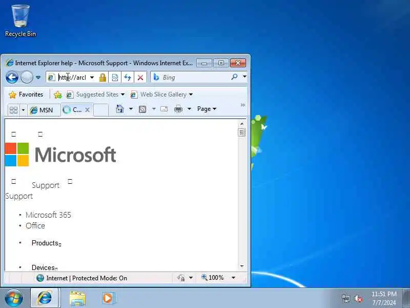Expand the Home button dropdown arrow
The height and width of the screenshot is (308, 410).
point(131,109)
